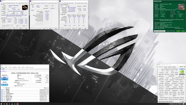
Task: Toggle the OpenCL checkbox in GPU-Z
Action: 165,98
